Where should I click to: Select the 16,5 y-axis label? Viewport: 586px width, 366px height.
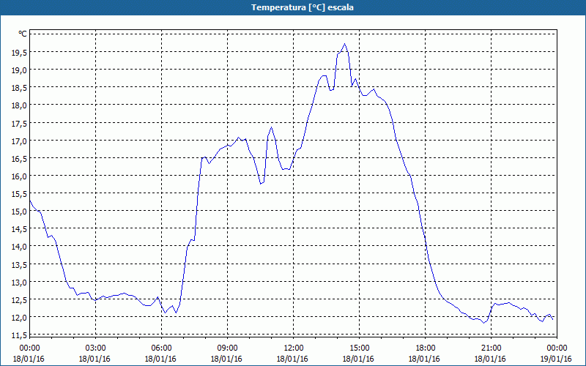point(19,159)
